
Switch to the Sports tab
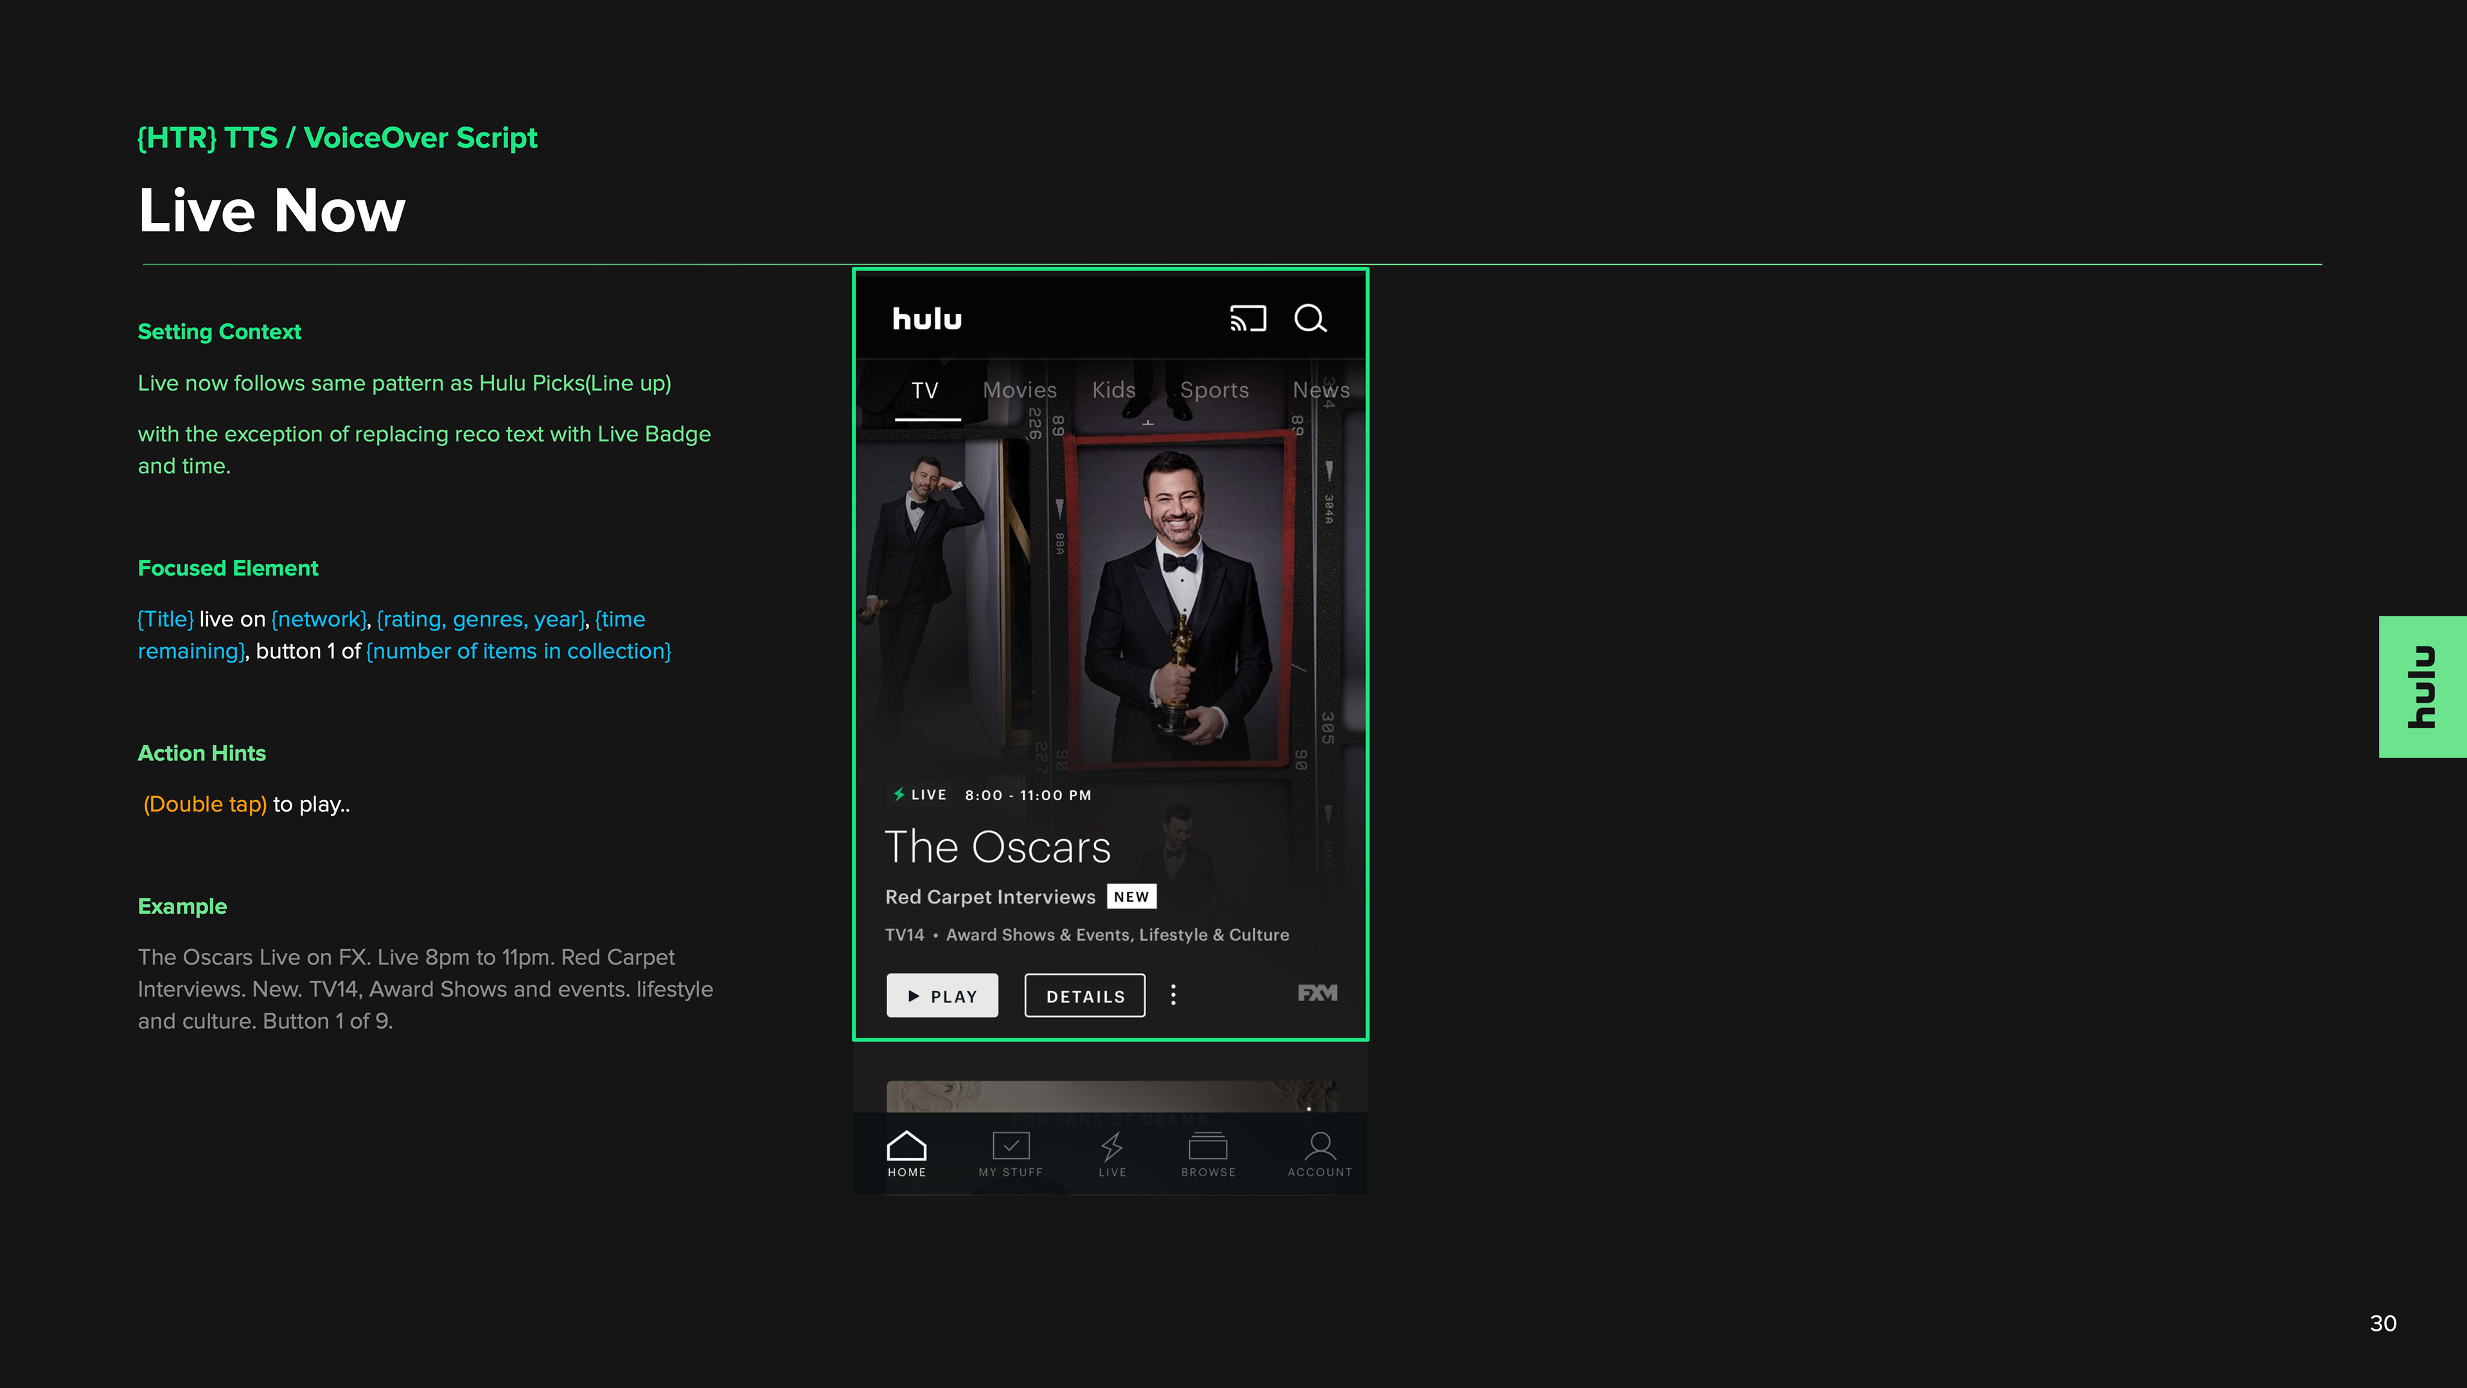(x=1214, y=391)
